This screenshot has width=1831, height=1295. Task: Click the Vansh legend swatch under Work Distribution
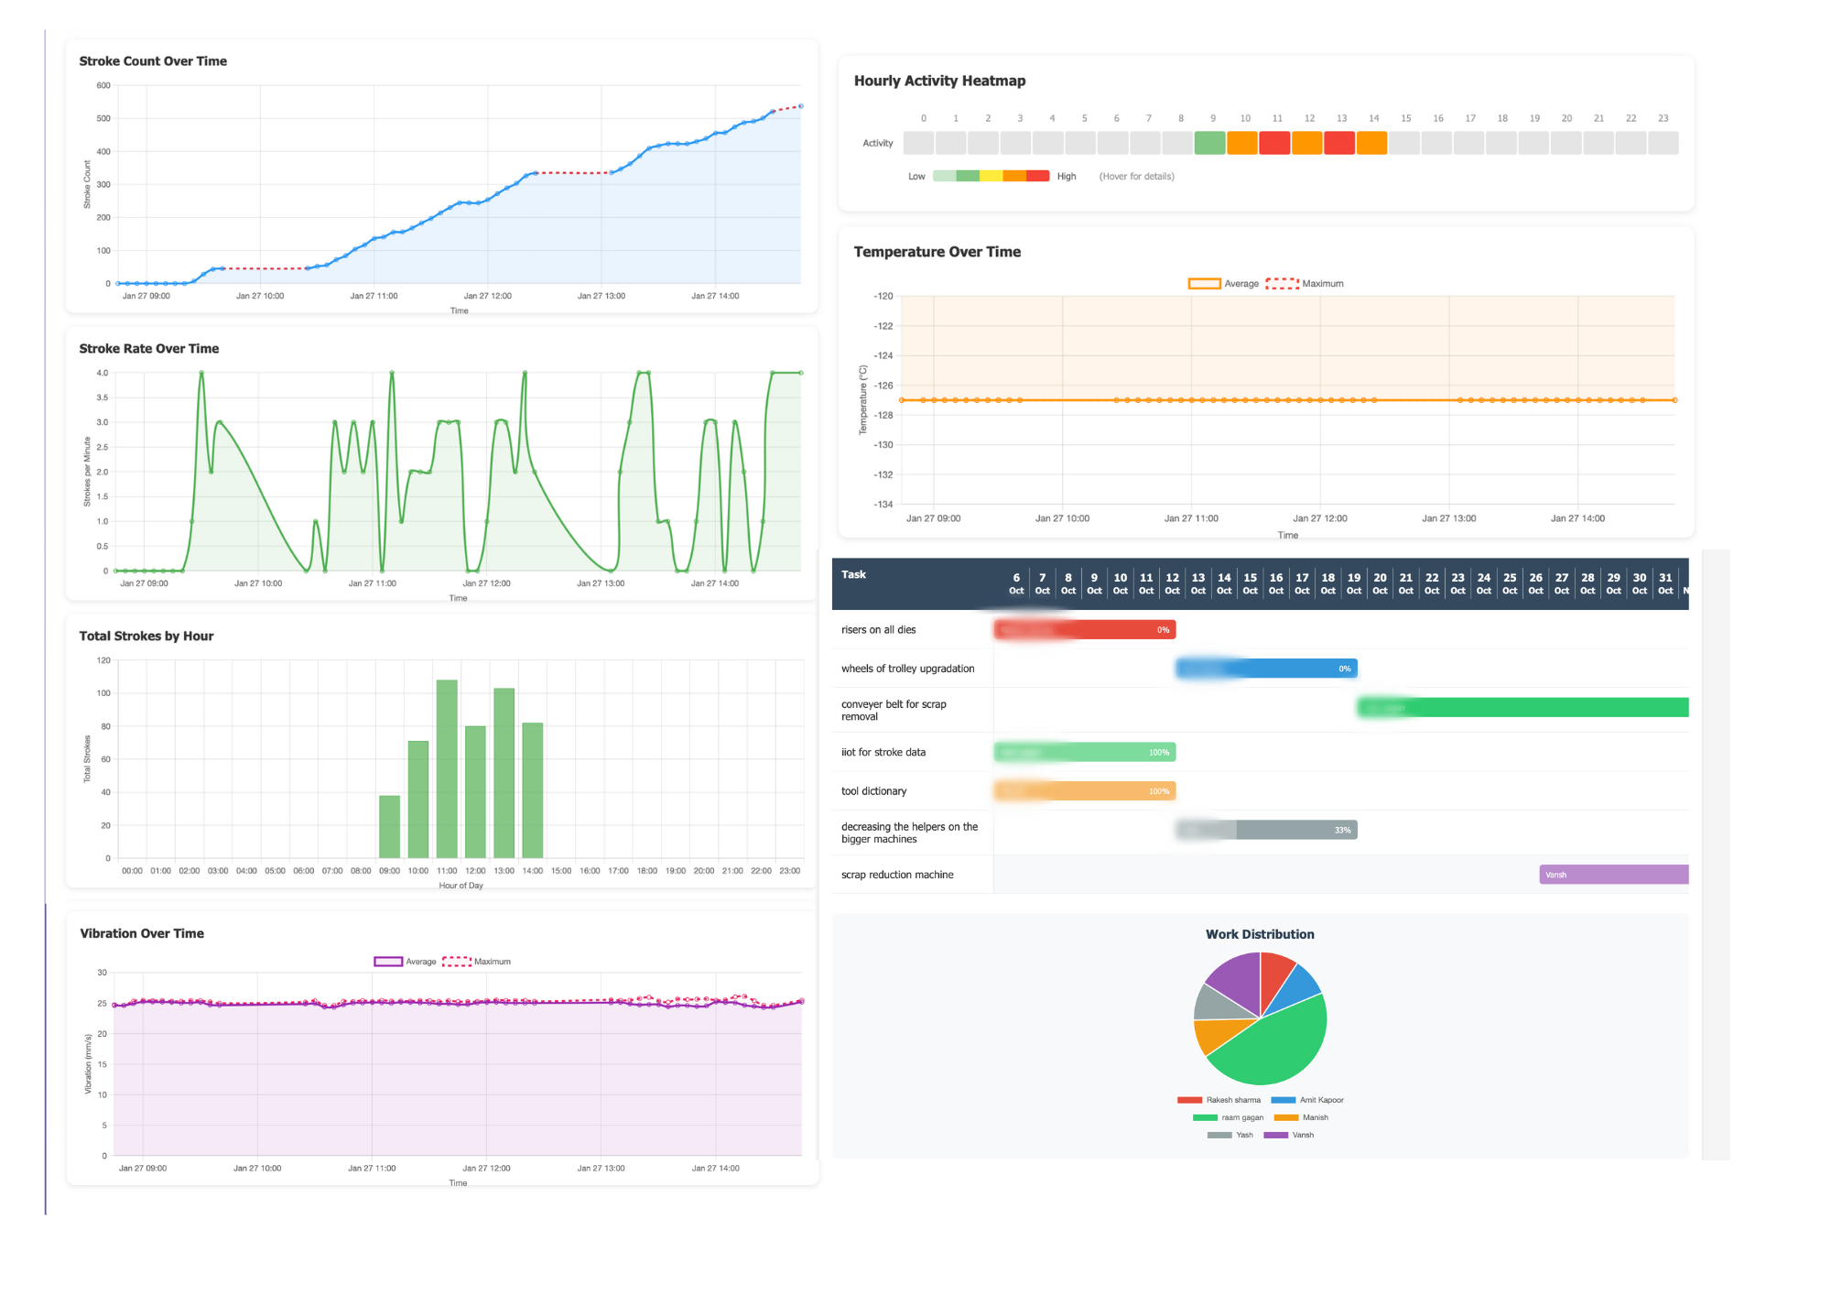click(1278, 1135)
